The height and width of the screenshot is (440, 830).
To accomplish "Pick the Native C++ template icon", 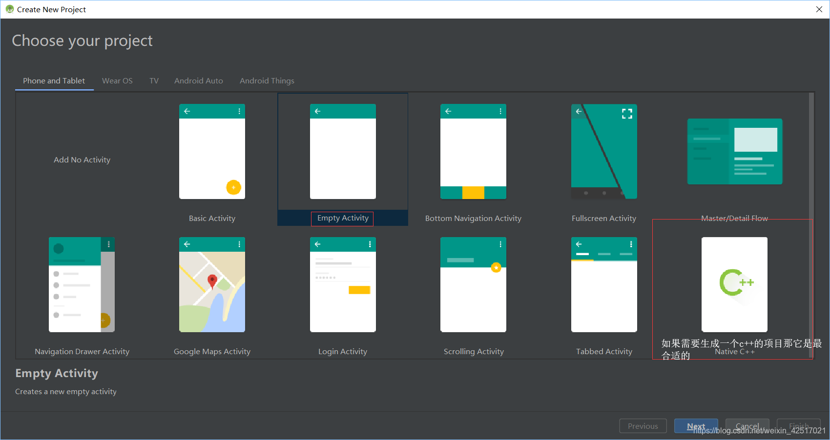I will tap(735, 284).
